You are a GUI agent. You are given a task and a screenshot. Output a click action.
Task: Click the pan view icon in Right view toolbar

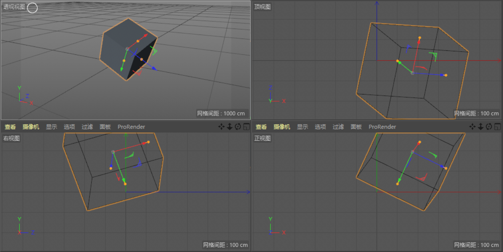tap(221, 127)
